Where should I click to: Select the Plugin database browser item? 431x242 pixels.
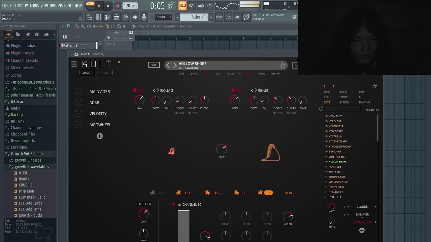pos(24,46)
